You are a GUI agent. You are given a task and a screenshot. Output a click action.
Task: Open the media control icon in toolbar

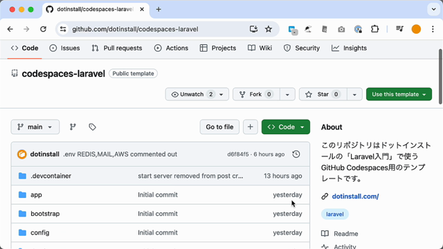pyautogui.click(x=399, y=29)
